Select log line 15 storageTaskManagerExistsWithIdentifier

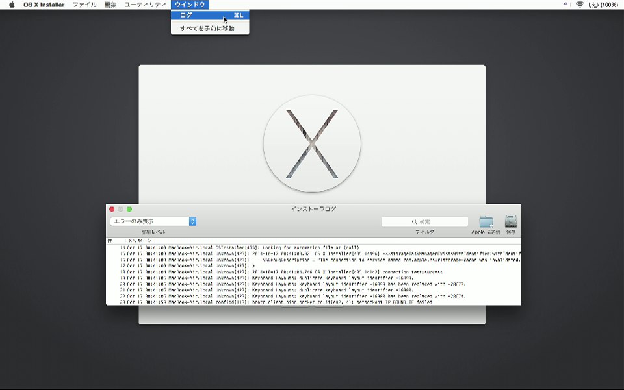coord(313,253)
